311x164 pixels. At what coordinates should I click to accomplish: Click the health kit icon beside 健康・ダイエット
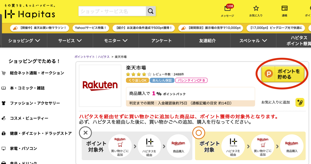tap(4, 133)
